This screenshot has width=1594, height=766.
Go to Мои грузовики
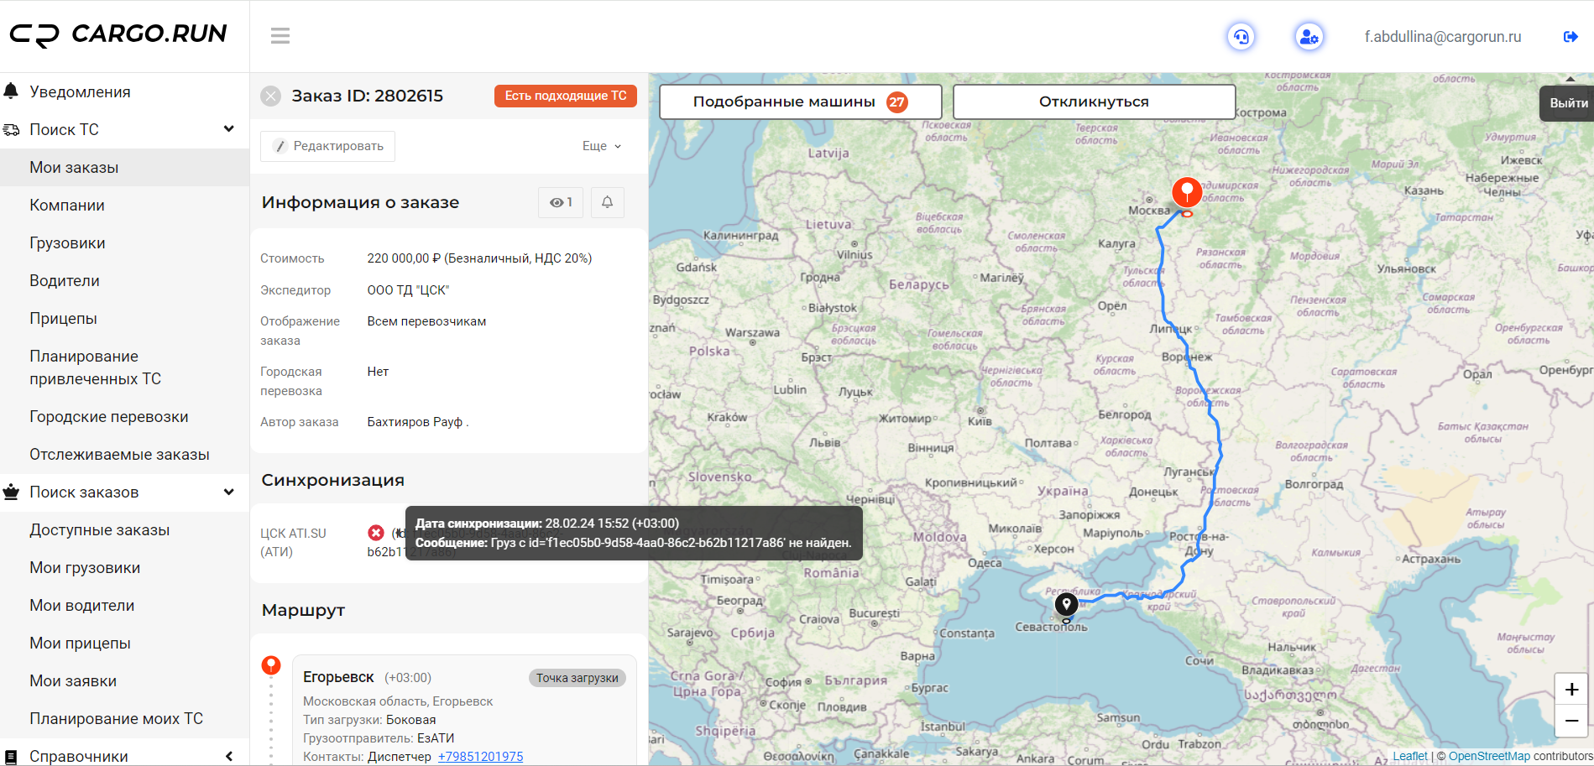click(85, 567)
